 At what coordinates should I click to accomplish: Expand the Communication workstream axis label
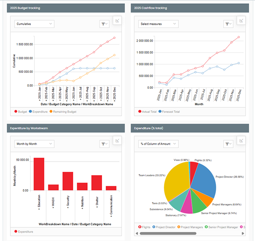coord(111,206)
